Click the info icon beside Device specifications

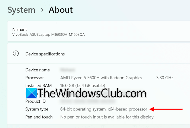click(x=16, y=54)
